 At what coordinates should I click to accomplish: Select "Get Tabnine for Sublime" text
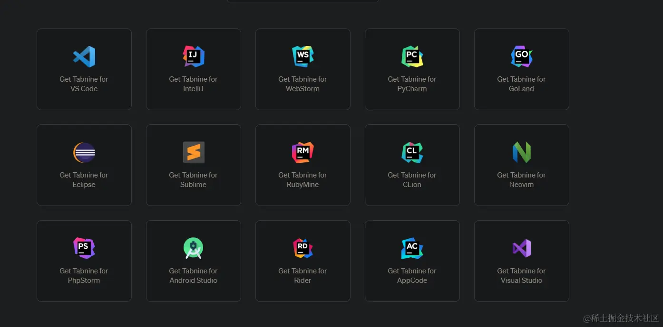point(194,180)
